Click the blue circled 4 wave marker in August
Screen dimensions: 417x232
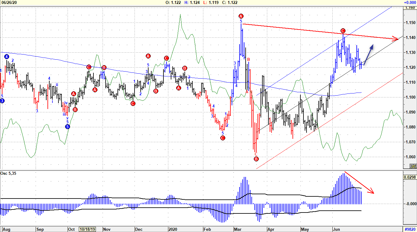[7, 57]
